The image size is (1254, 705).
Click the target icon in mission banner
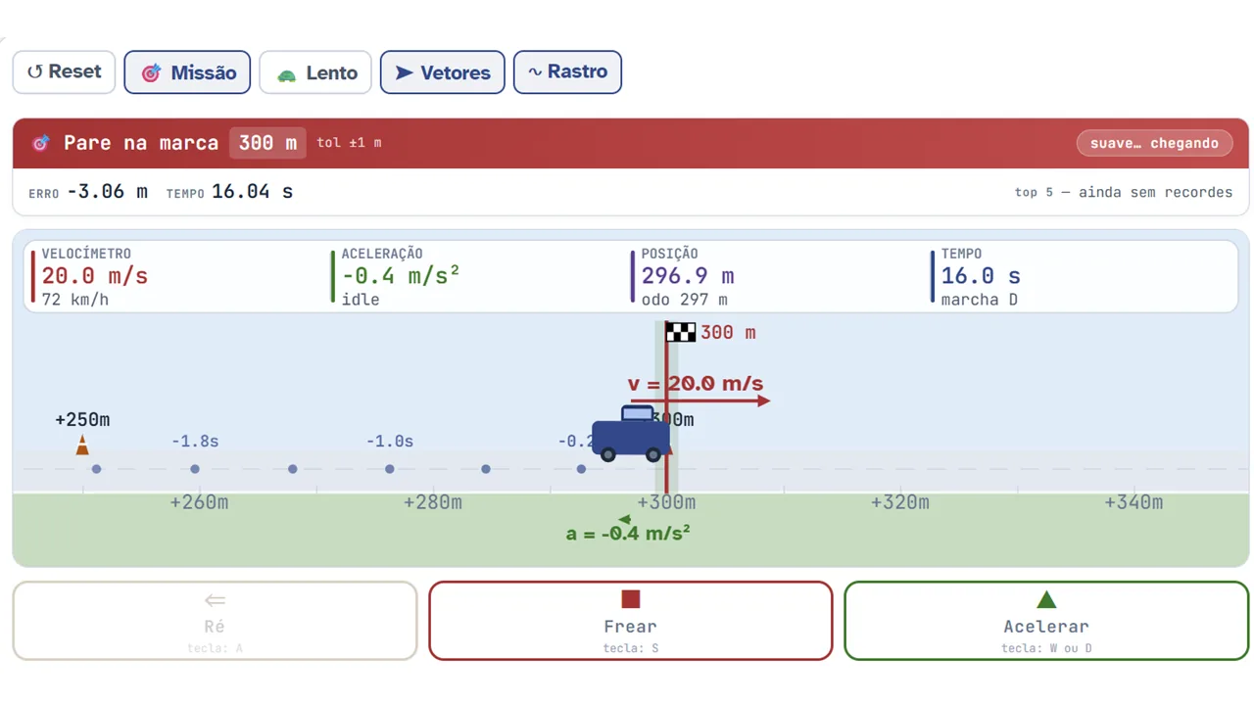(x=40, y=143)
